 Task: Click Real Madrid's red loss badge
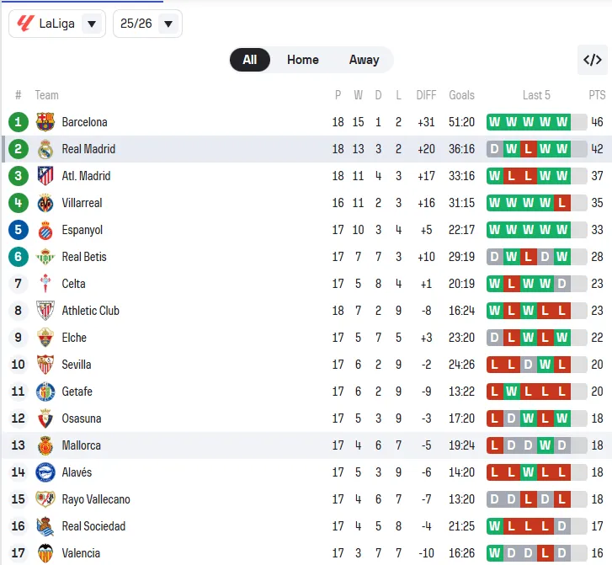(x=528, y=149)
